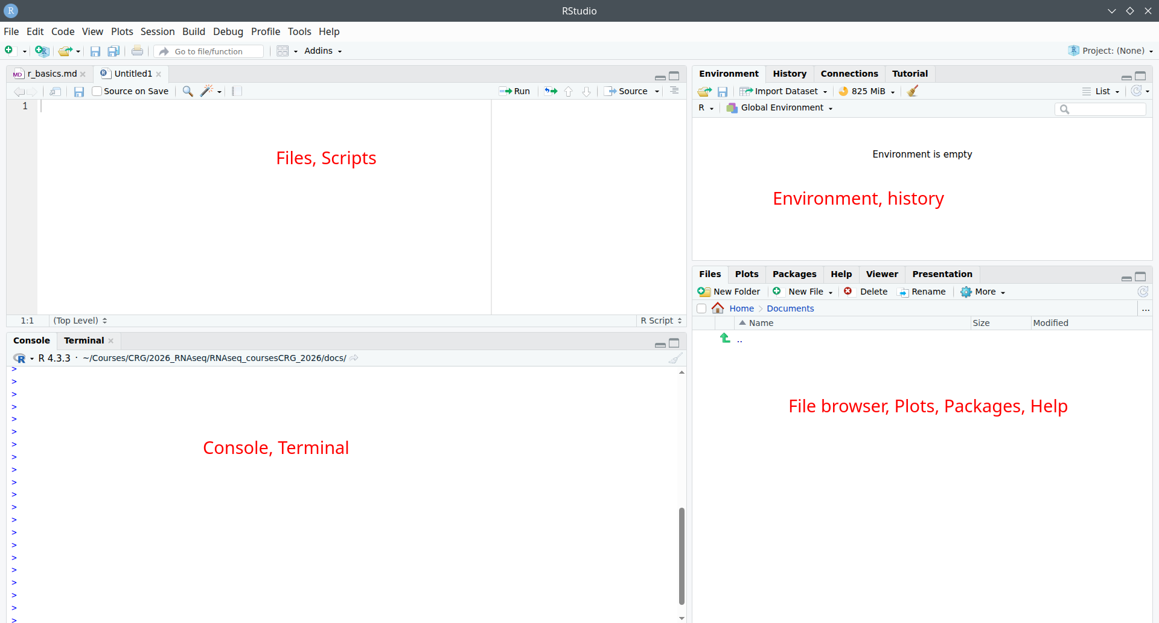Click compile report notebook icon
The height and width of the screenshot is (623, 1159).
coord(237,91)
